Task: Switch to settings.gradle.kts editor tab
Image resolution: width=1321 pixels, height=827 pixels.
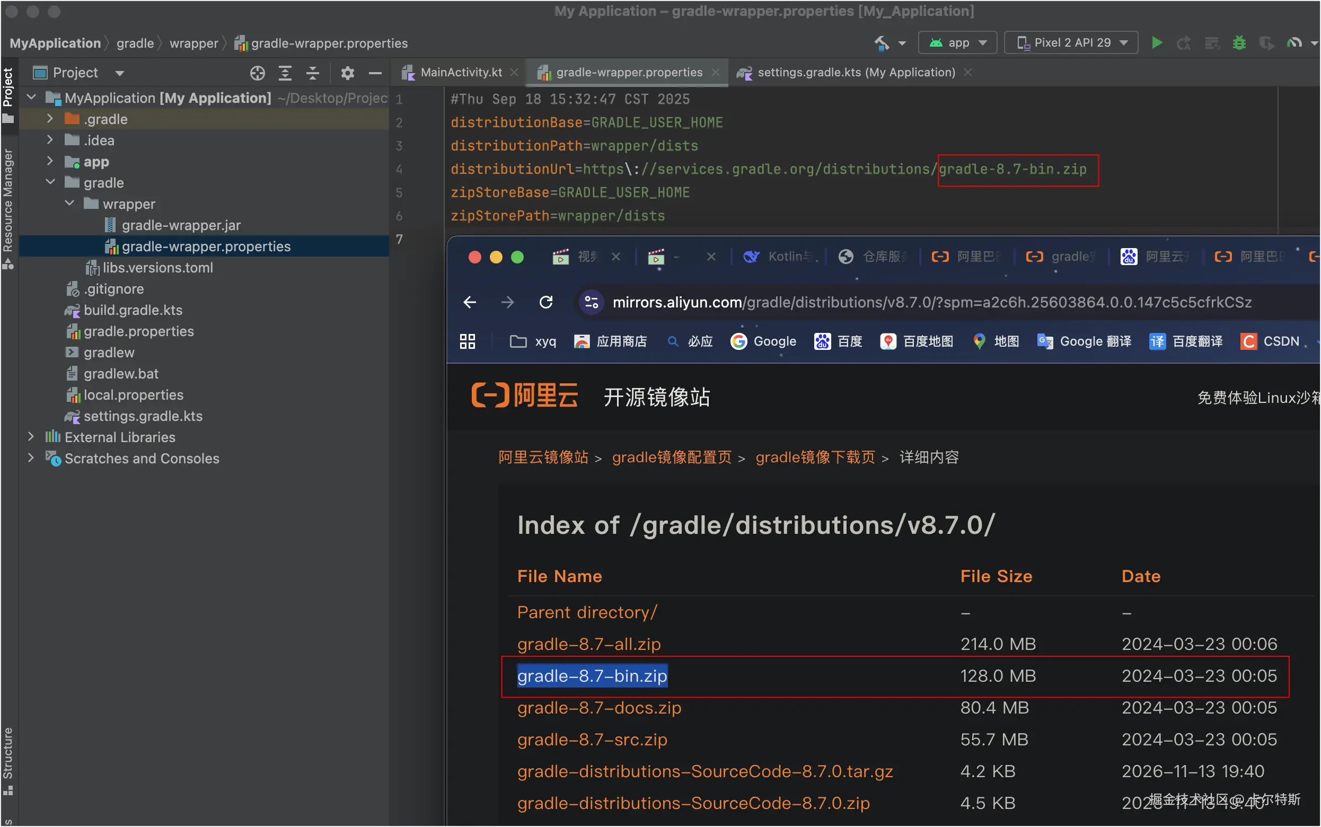Action: [855, 72]
